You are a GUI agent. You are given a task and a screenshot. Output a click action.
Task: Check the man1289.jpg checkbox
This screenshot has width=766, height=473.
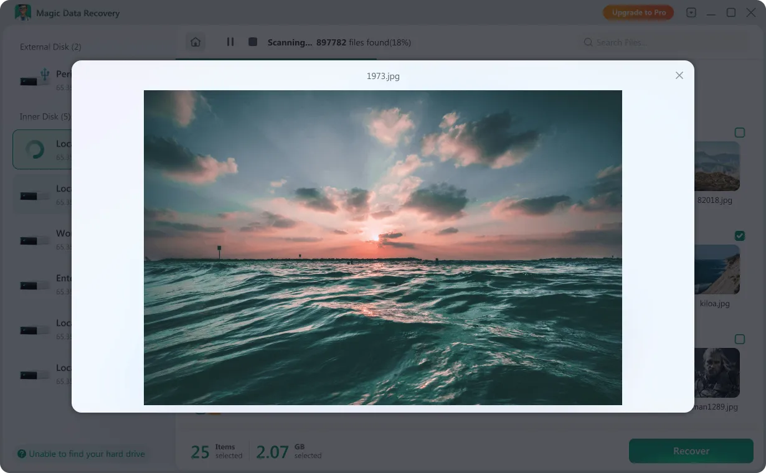click(739, 339)
